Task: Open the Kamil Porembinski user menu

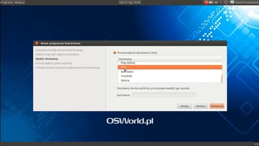Action: (x=247, y=2)
